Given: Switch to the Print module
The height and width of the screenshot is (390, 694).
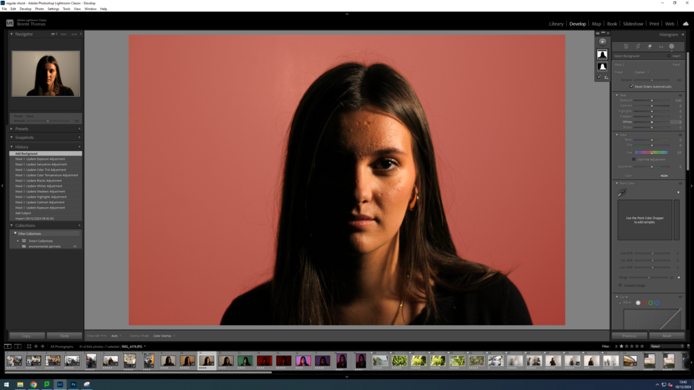Looking at the screenshot, I should coord(654,24).
